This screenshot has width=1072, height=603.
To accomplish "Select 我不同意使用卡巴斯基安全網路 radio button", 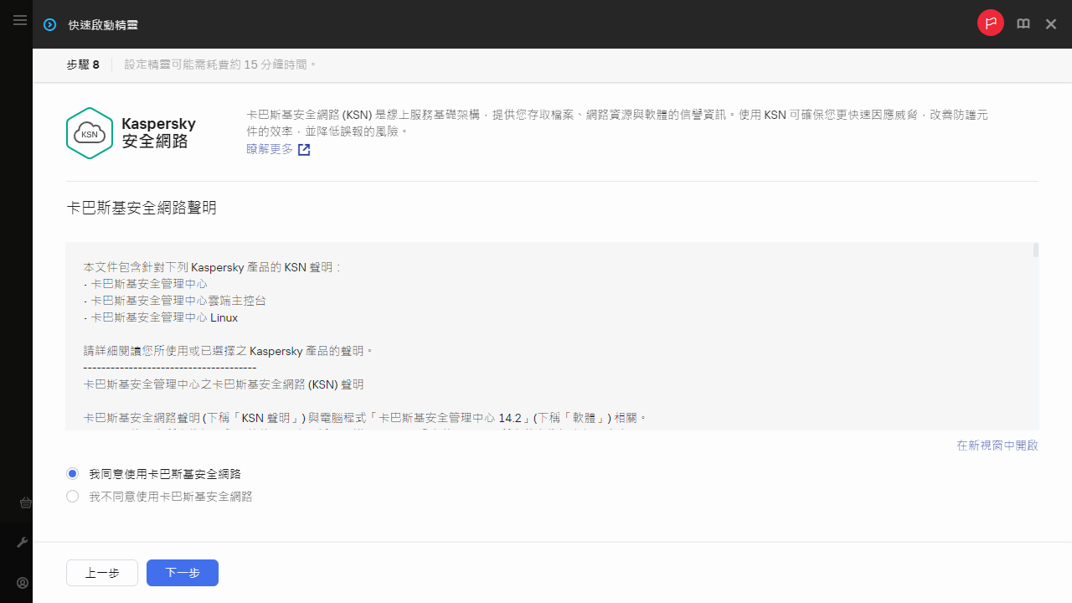I will [x=73, y=497].
